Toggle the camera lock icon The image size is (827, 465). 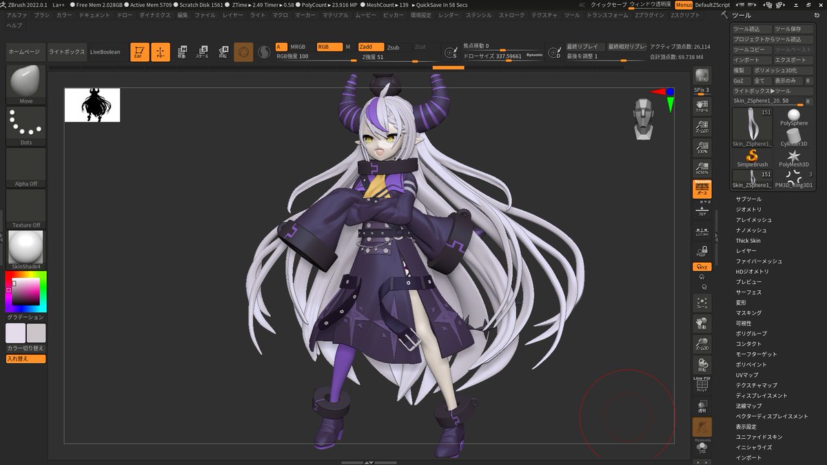(x=702, y=251)
